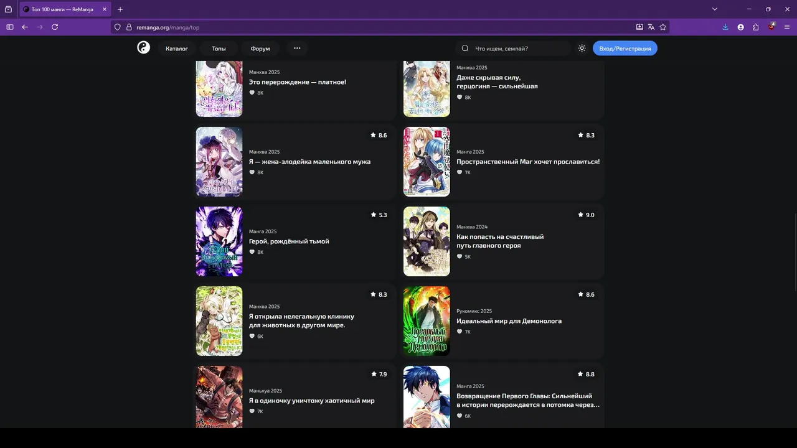Click 'Руромикс 2025' label
The image size is (797, 448).
click(x=474, y=311)
